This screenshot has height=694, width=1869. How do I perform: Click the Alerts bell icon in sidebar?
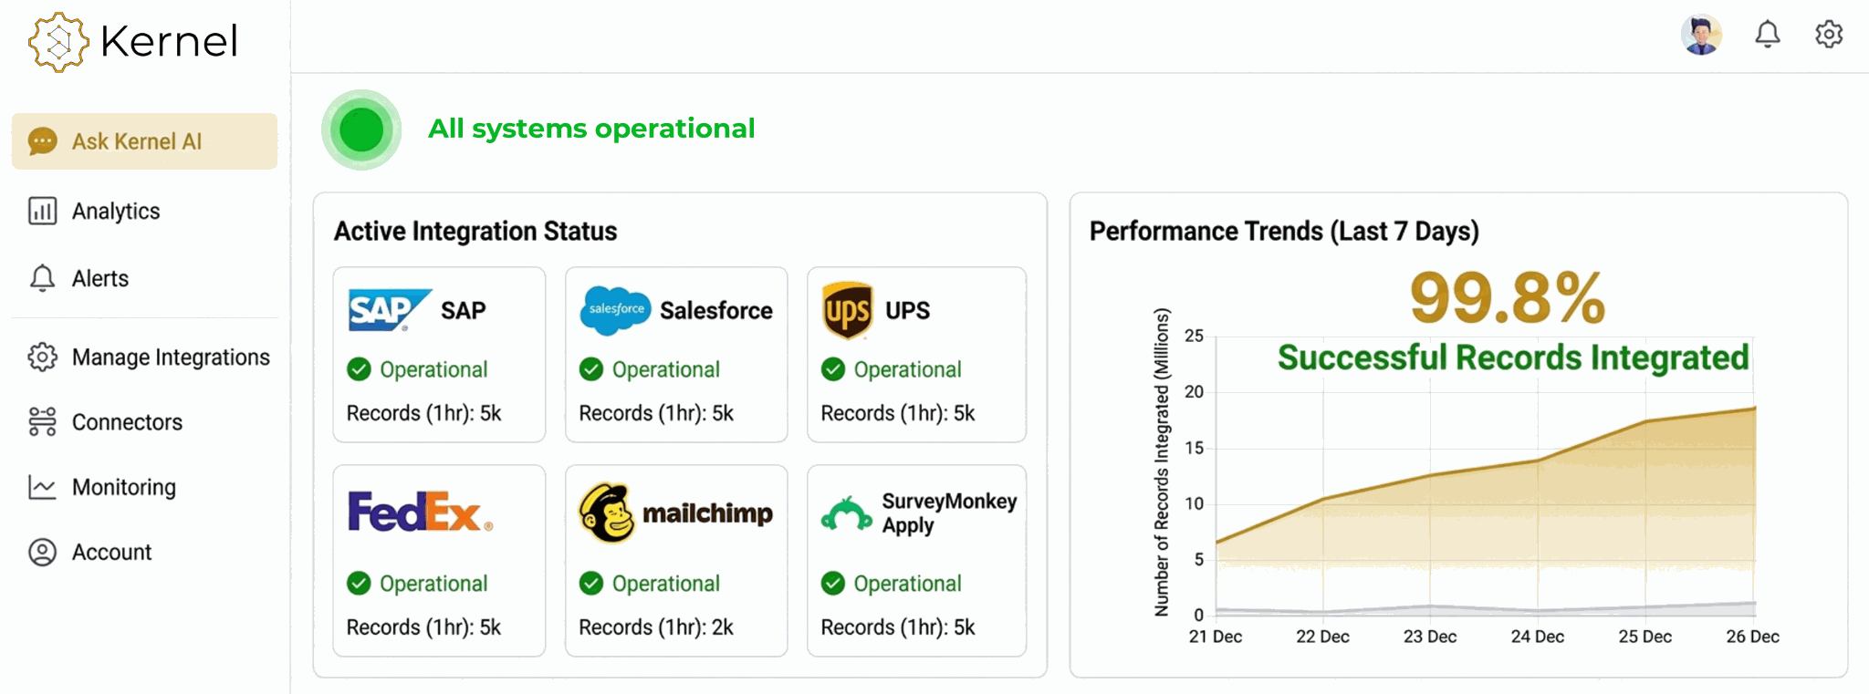tap(43, 278)
